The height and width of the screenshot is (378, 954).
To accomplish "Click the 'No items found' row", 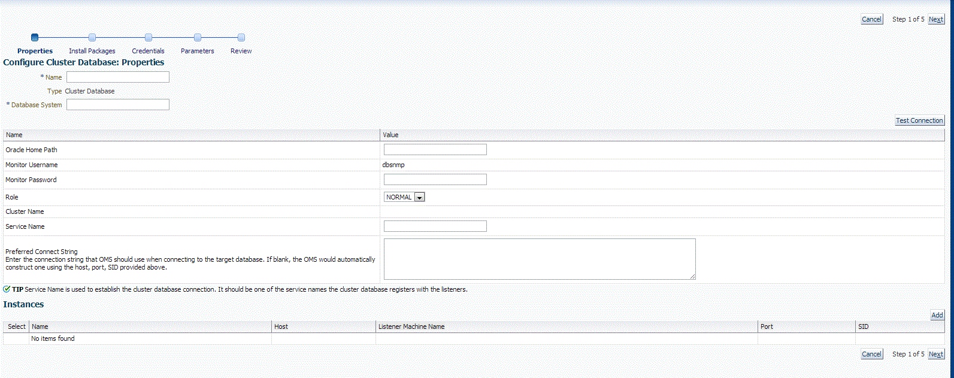I will point(474,338).
